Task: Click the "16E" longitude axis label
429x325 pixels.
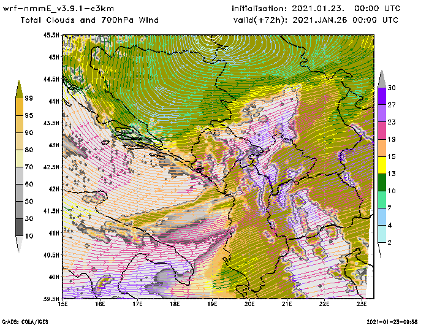Action: tap(100, 304)
